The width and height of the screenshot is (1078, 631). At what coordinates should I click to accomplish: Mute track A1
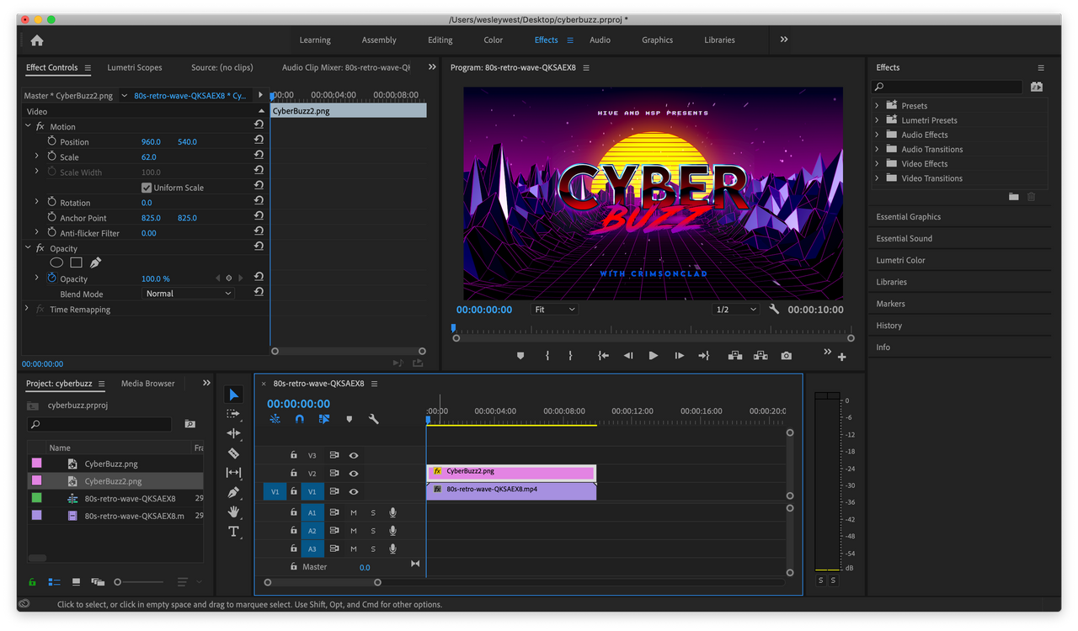[x=354, y=512]
